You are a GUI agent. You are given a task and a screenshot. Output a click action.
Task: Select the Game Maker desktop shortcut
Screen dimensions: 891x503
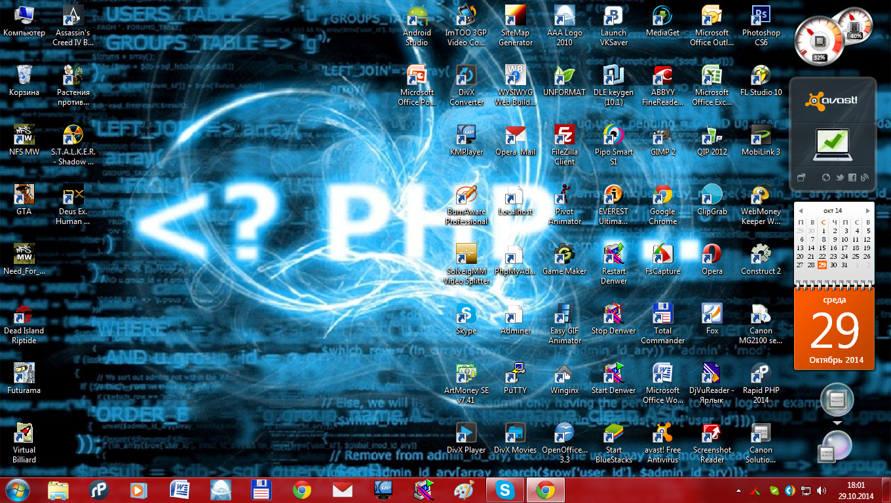tap(564, 260)
